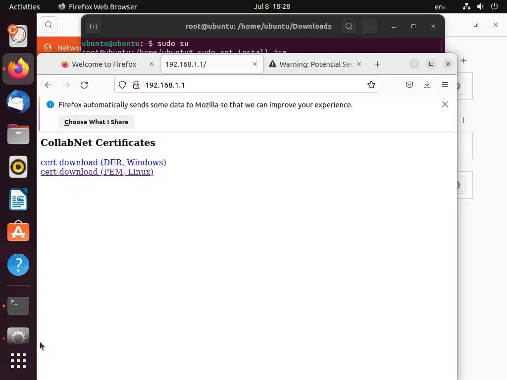
Task: Click Choose What I Share button
Action: tap(97, 122)
